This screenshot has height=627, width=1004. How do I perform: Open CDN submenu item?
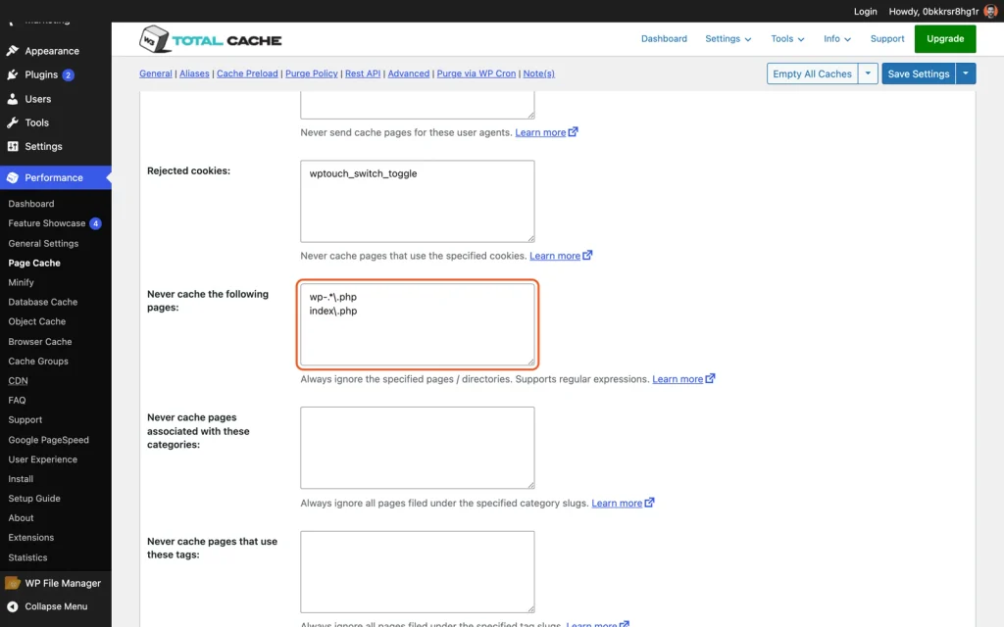(x=18, y=381)
